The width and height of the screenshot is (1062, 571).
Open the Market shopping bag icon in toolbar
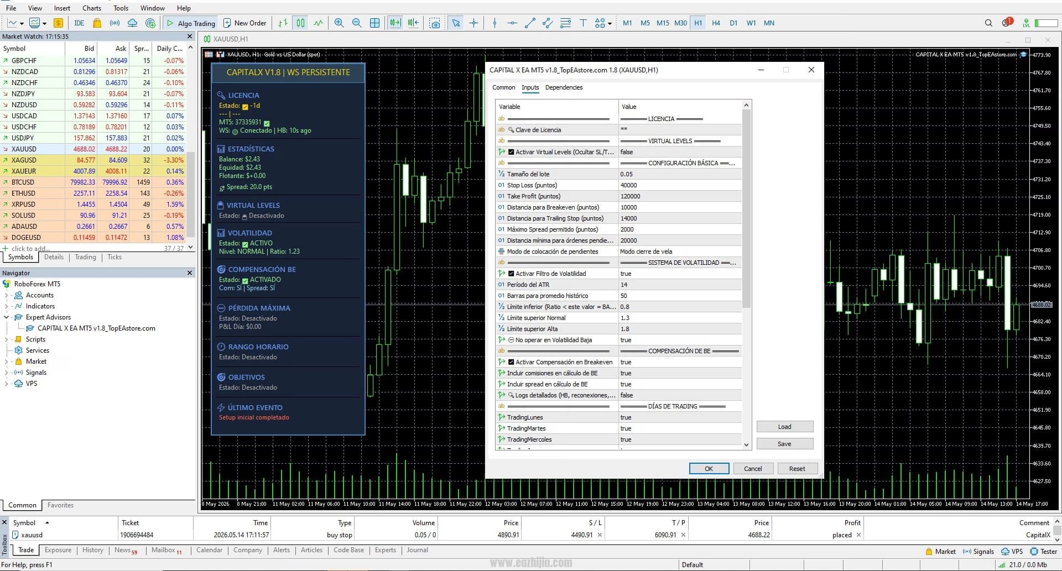pos(97,23)
